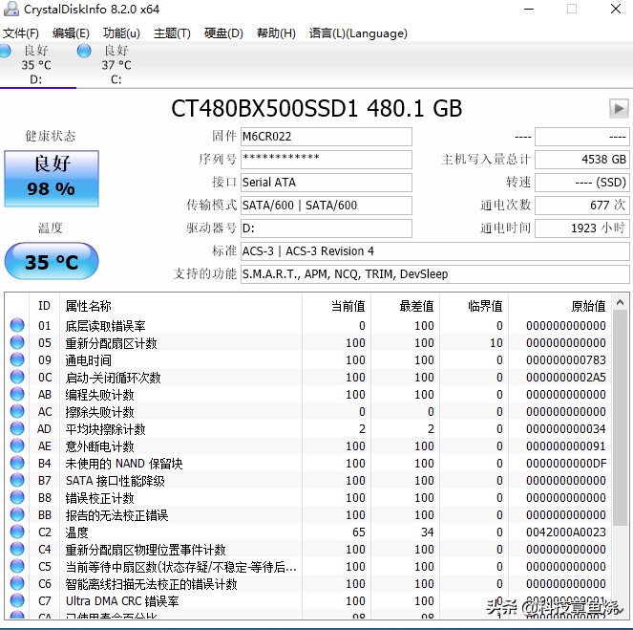Click the firmware field M6CR022

coord(327,137)
